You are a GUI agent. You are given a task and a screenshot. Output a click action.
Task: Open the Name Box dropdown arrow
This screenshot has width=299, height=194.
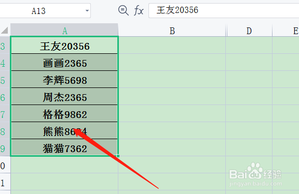[87, 11]
